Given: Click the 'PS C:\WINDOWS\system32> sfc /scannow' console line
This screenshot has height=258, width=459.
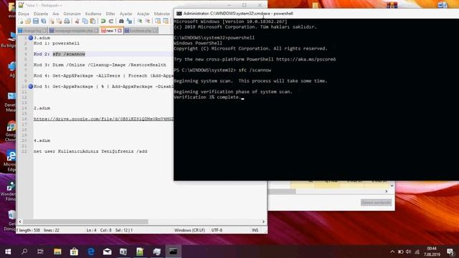Looking at the screenshot, I should click(x=222, y=70).
